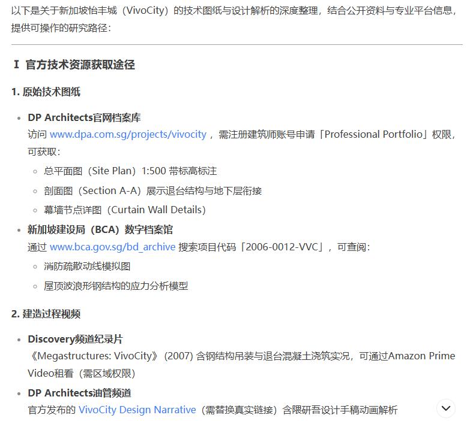Click list item 幕墙节点详图（Curtain Wall Details）

click(125, 210)
